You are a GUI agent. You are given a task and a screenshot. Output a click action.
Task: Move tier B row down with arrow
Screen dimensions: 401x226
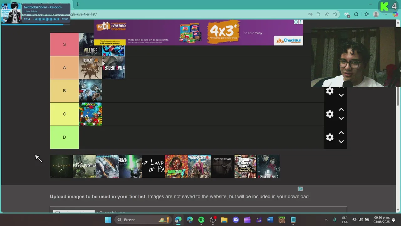[x=341, y=95]
